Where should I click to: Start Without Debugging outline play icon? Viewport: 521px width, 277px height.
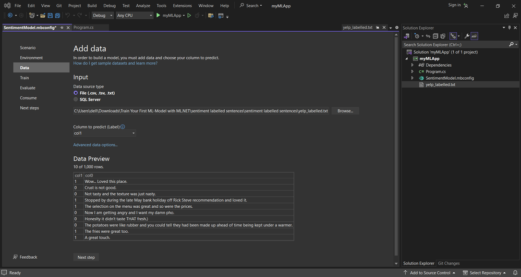click(189, 15)
